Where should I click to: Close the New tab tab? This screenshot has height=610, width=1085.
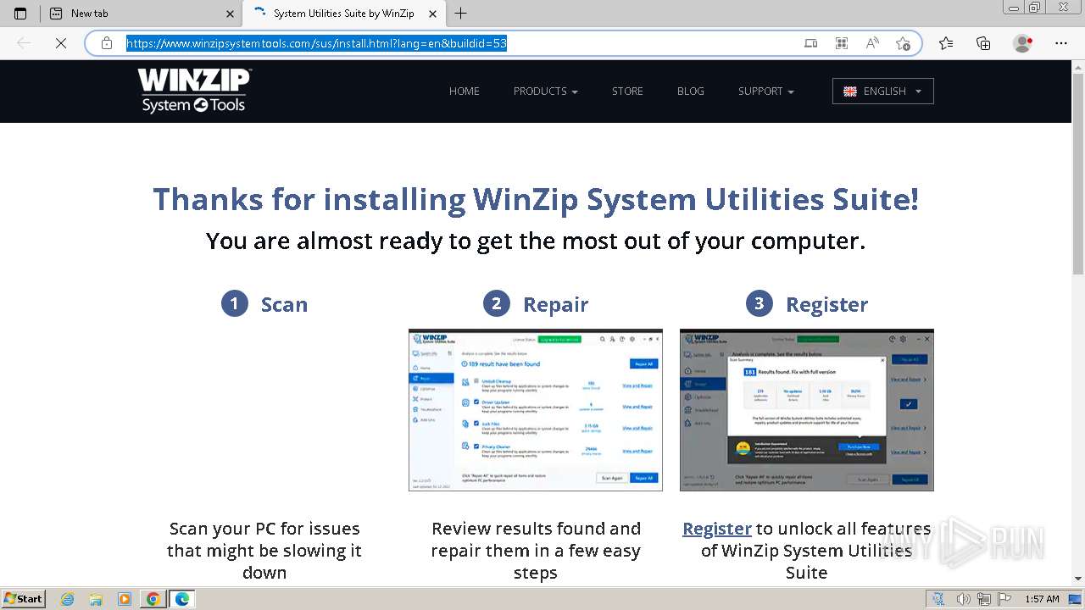231,14
